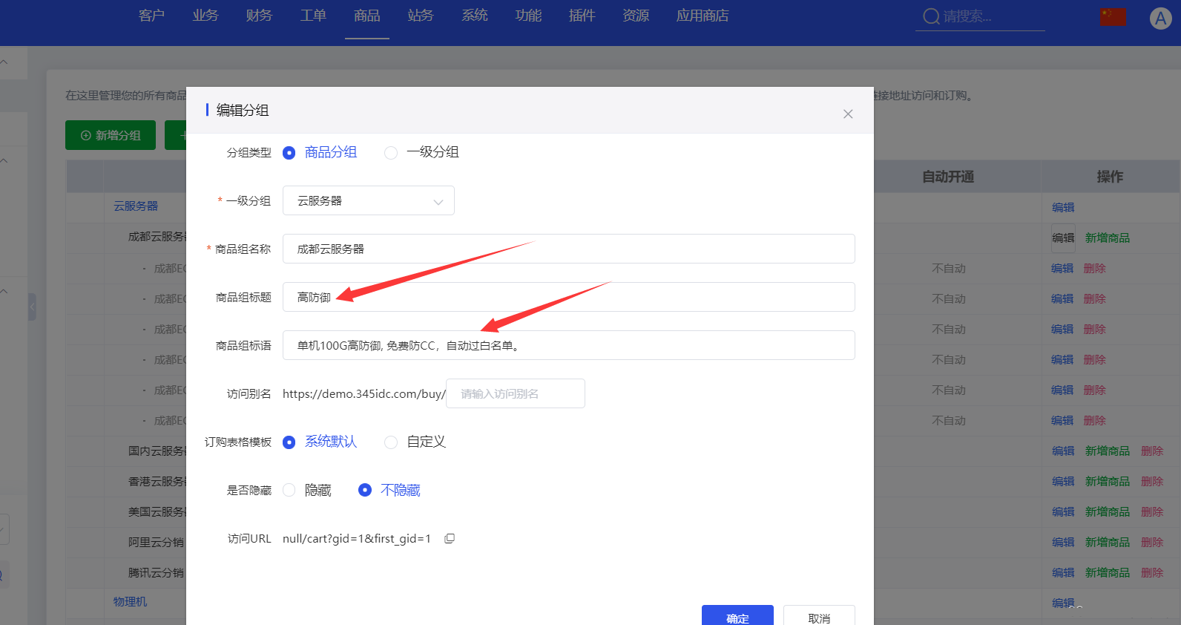1181x625 pixels.
Task: Focus the 访问别名 input field
Action: pos(516,393)
